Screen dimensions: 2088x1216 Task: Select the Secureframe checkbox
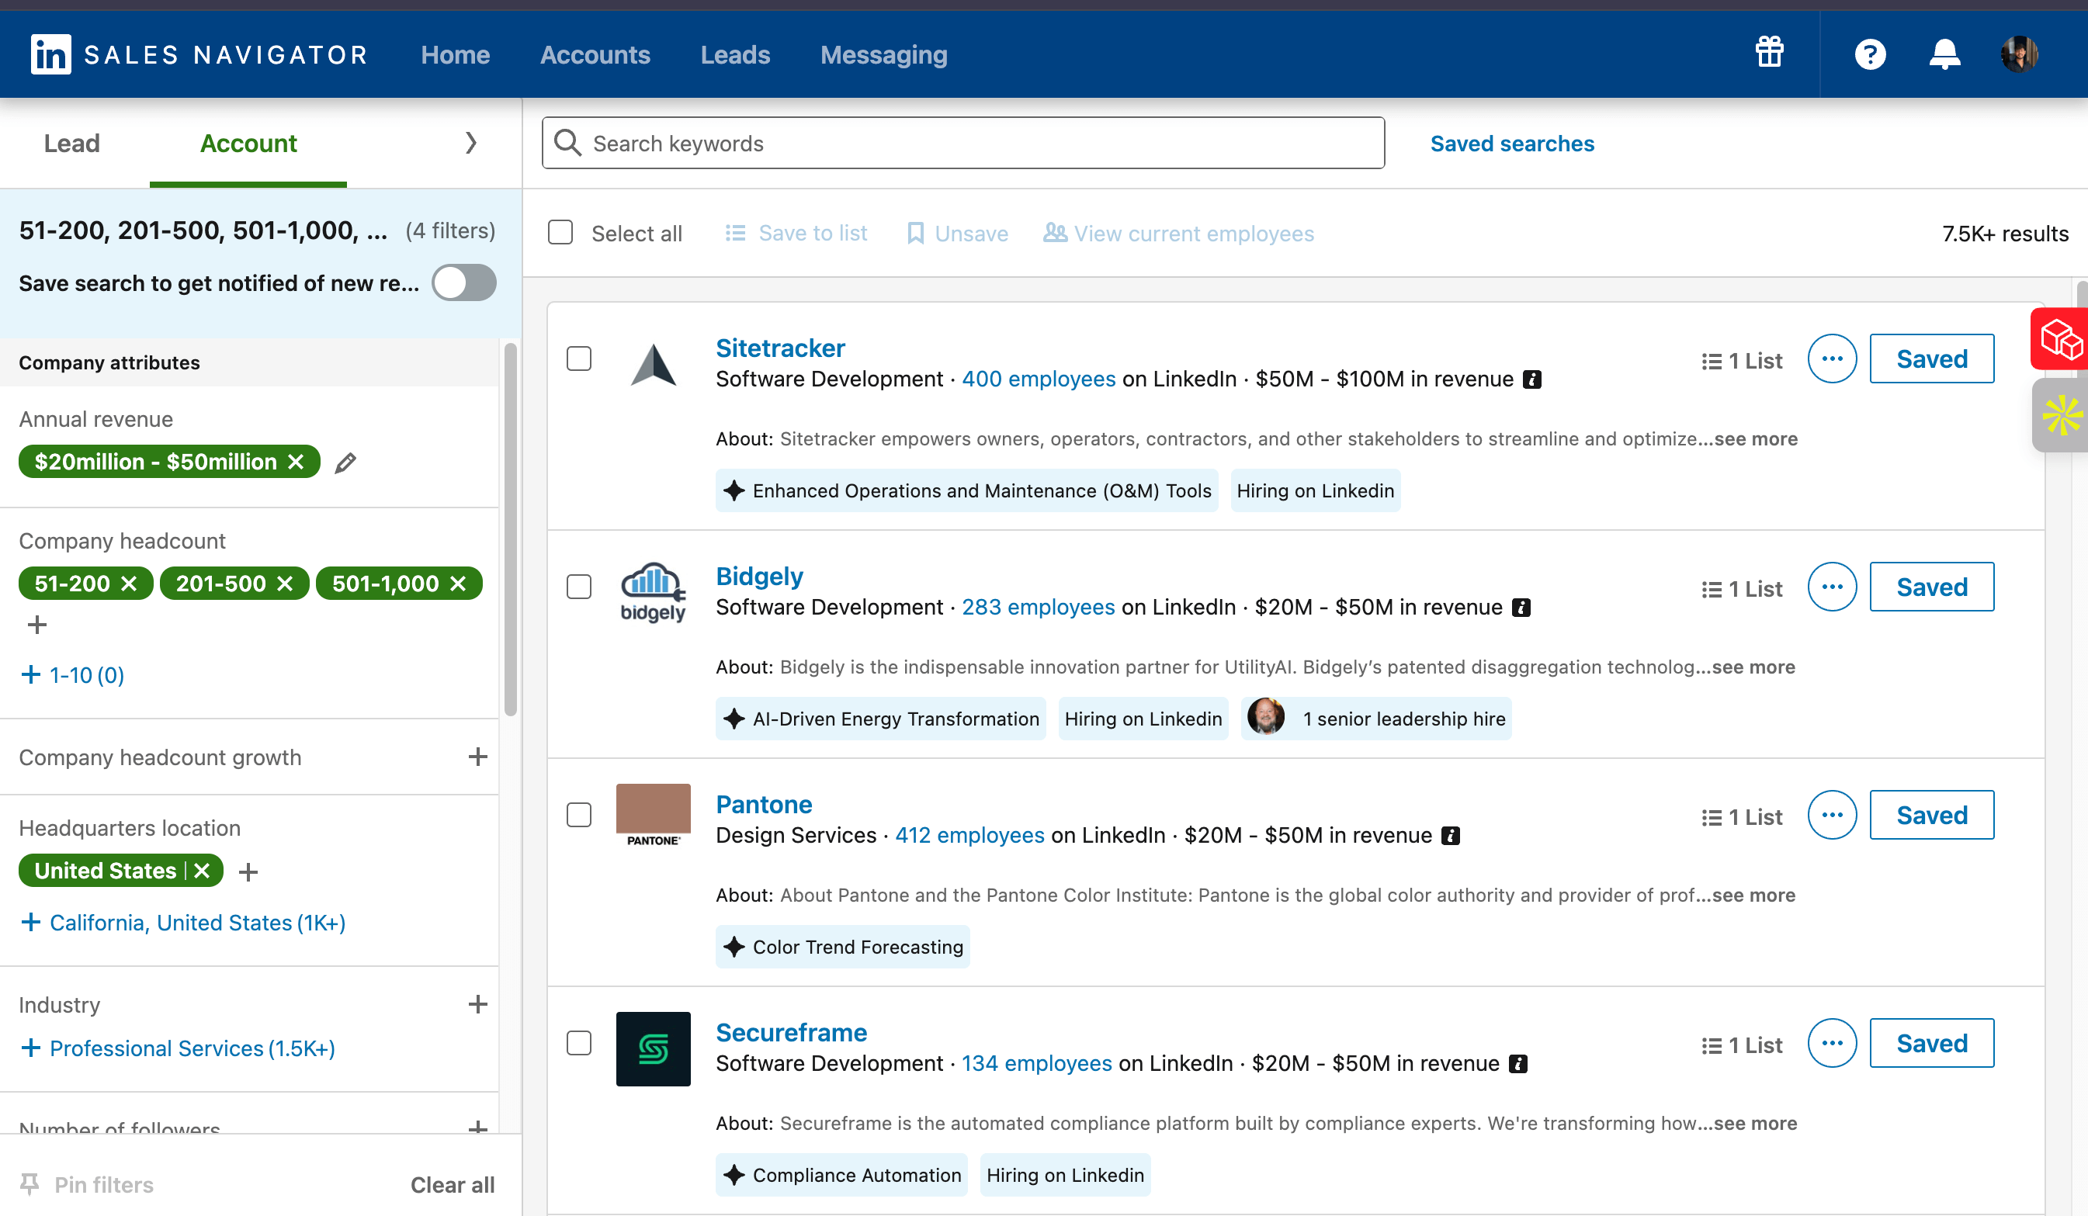[x=578, y=1043]
